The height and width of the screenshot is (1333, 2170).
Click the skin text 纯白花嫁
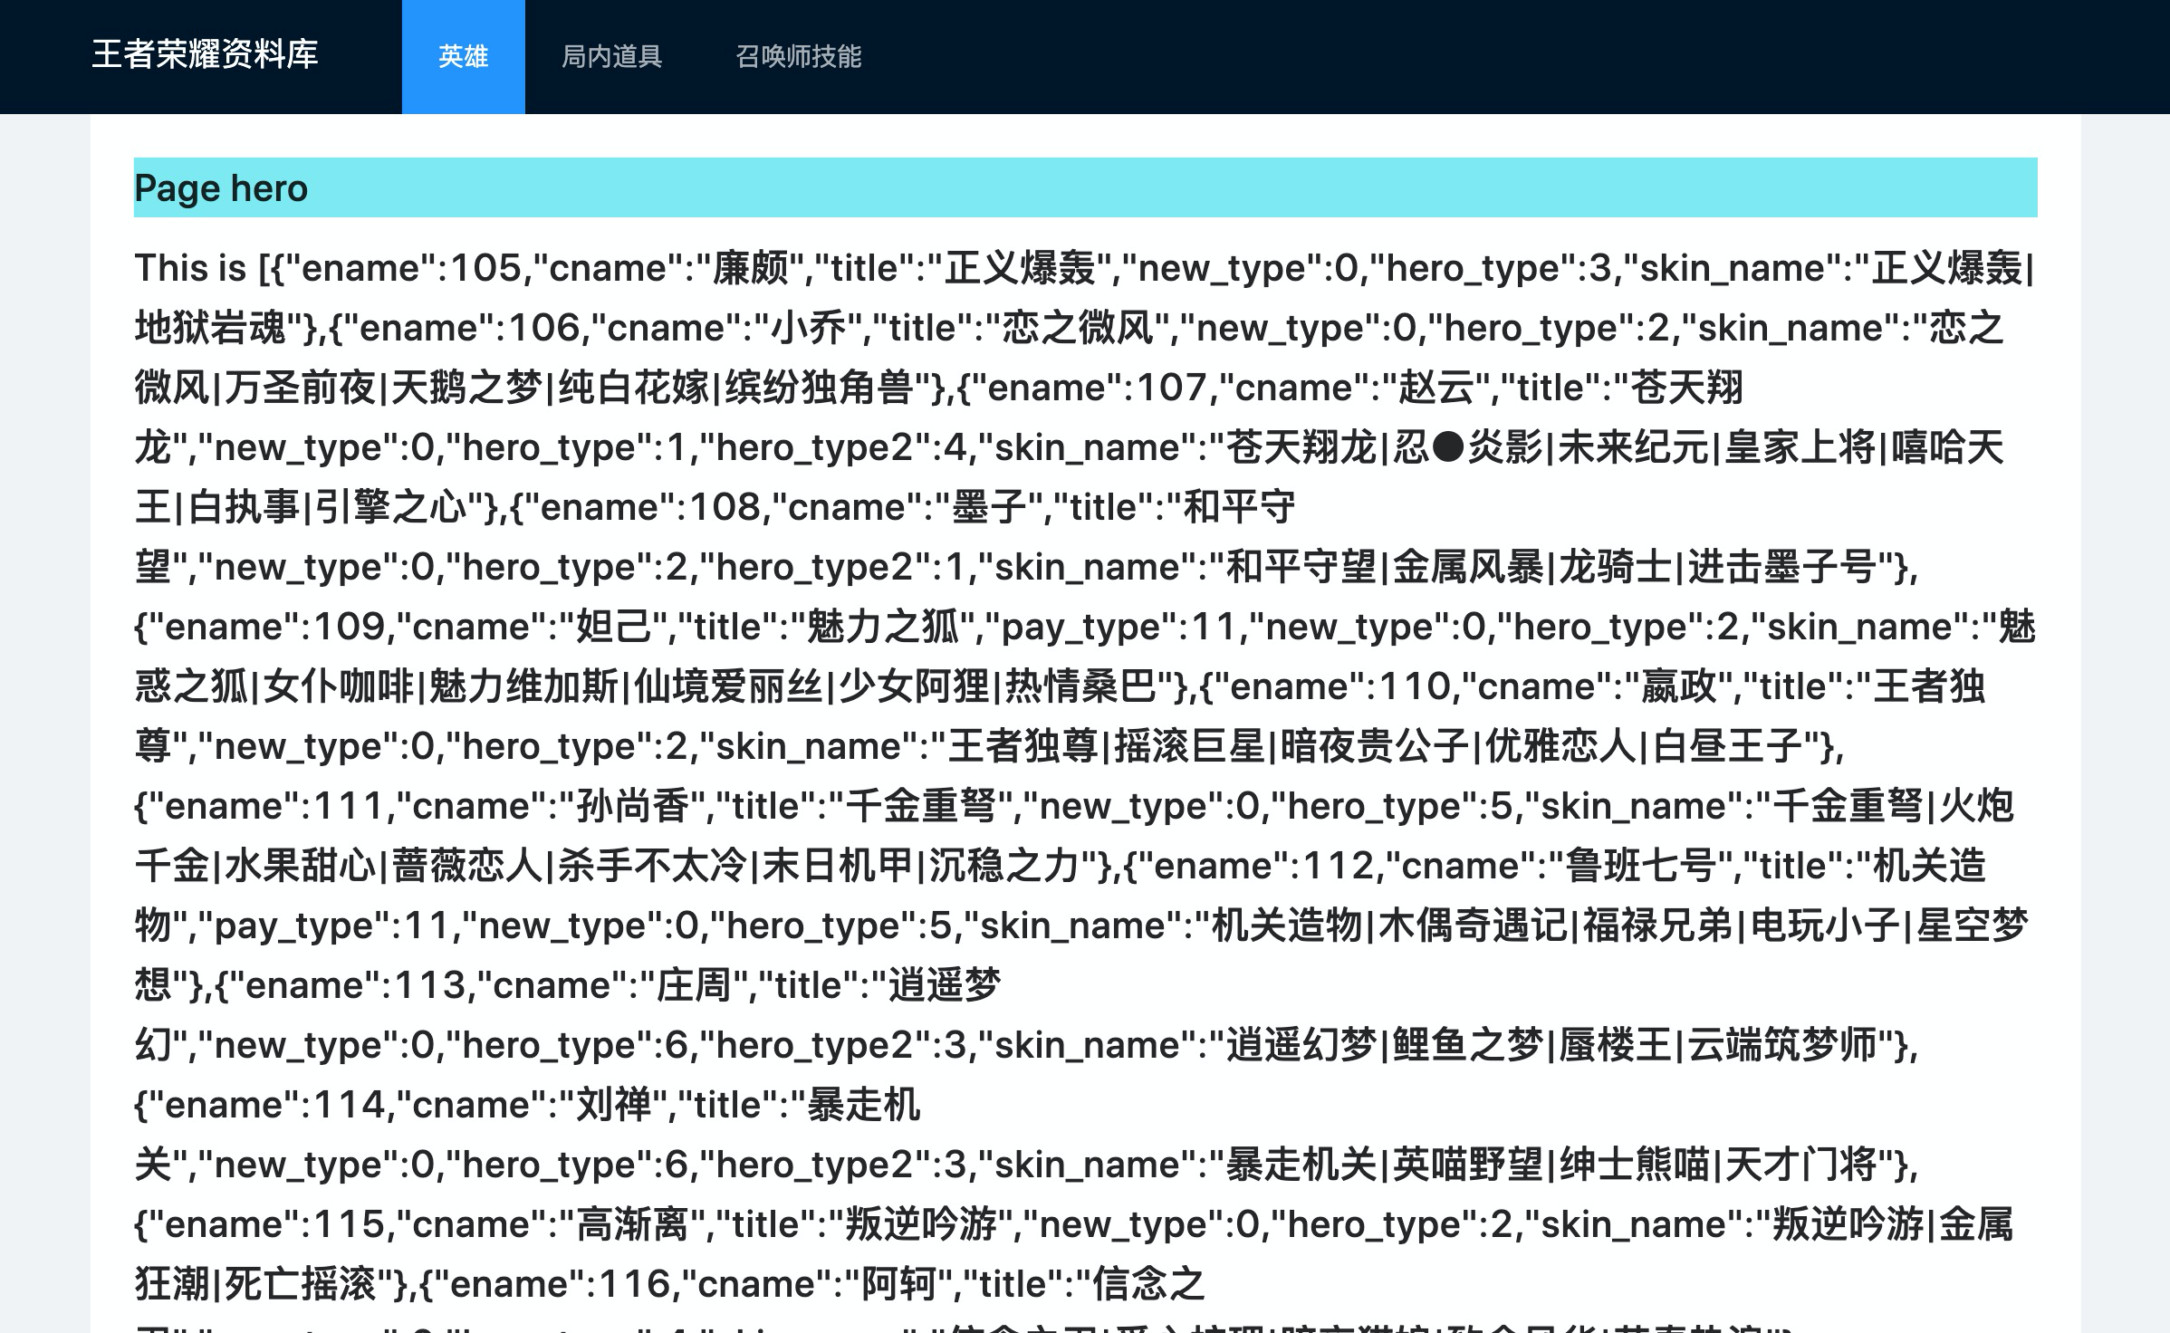click(634, 388)
